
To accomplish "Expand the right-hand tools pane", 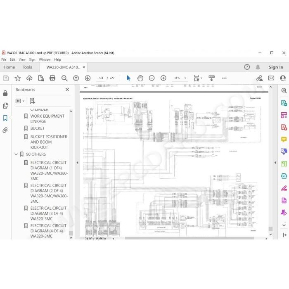I will point(284,235).
